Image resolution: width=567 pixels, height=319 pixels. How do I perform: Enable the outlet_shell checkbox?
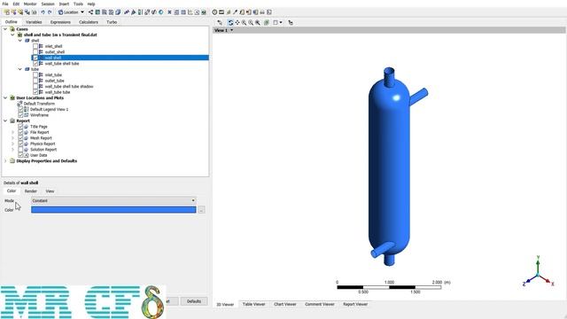[x=35, y=52]
